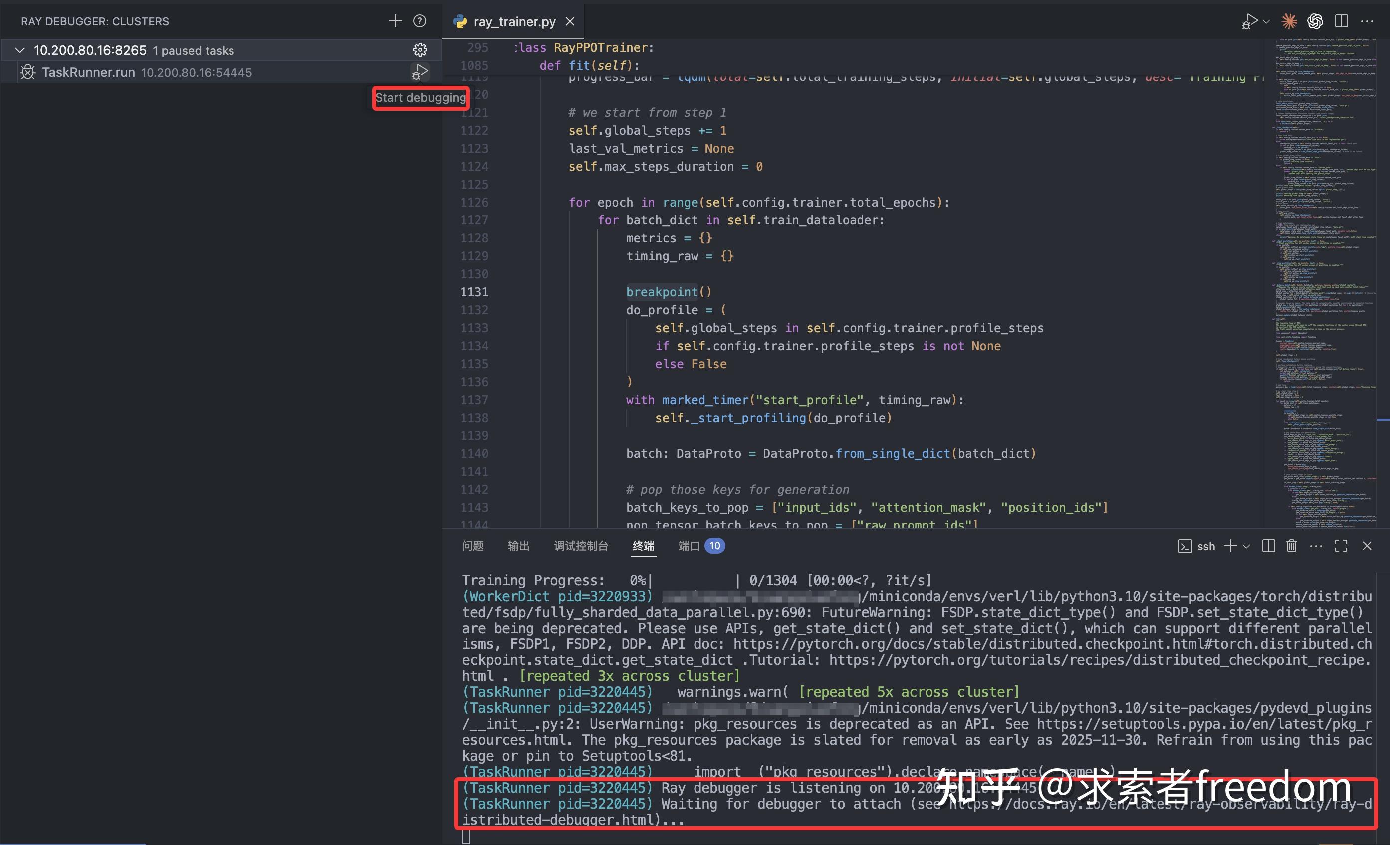
Task: Toggle maximize on the bottom panel
Action: 1341,546
